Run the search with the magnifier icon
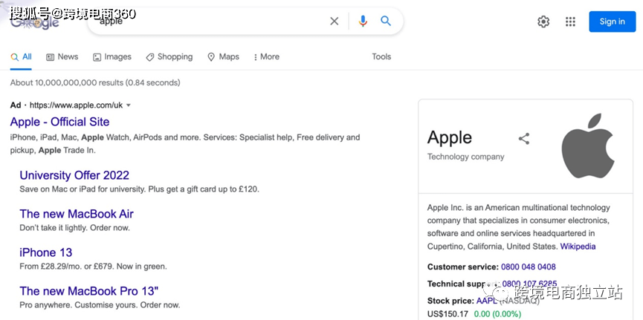Image resolution: width=643 pixels, height=320 pixels. 386,21
